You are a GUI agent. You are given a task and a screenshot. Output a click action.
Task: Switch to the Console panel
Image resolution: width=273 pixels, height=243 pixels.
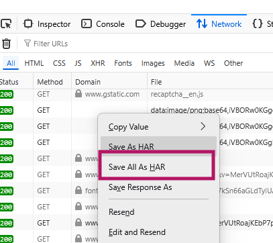click(103, 24)
